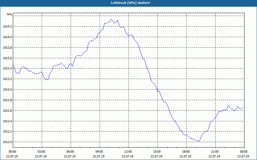Click the 22.07.19 date below 06:00
Screen dimensions: 257x160
(x=70, y=156)
